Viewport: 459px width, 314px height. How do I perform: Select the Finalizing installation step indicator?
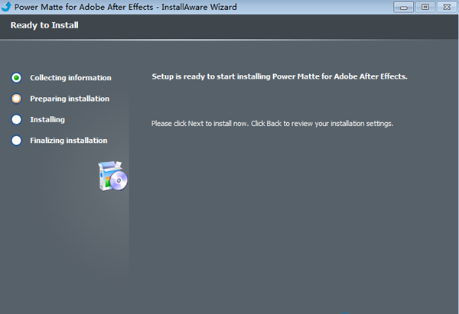point(16,141)
